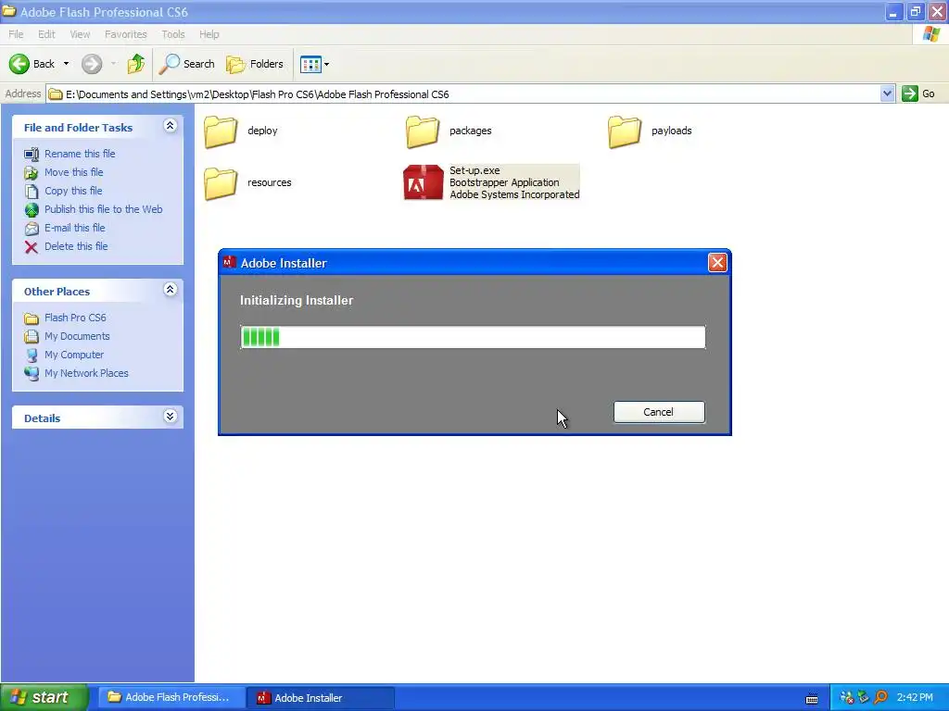Switch to Adobe Installer taskbar button
Screen dimensions: 949x711
point(321,697)
